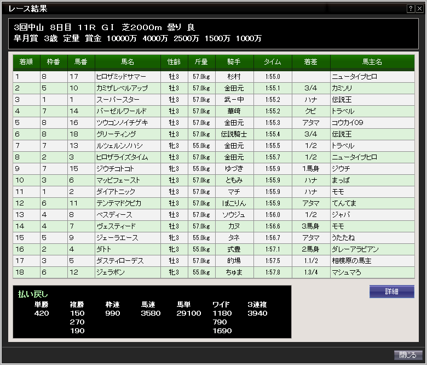
Task: Click owner マシュマろ cell
Action: click(x=372, y=272)
